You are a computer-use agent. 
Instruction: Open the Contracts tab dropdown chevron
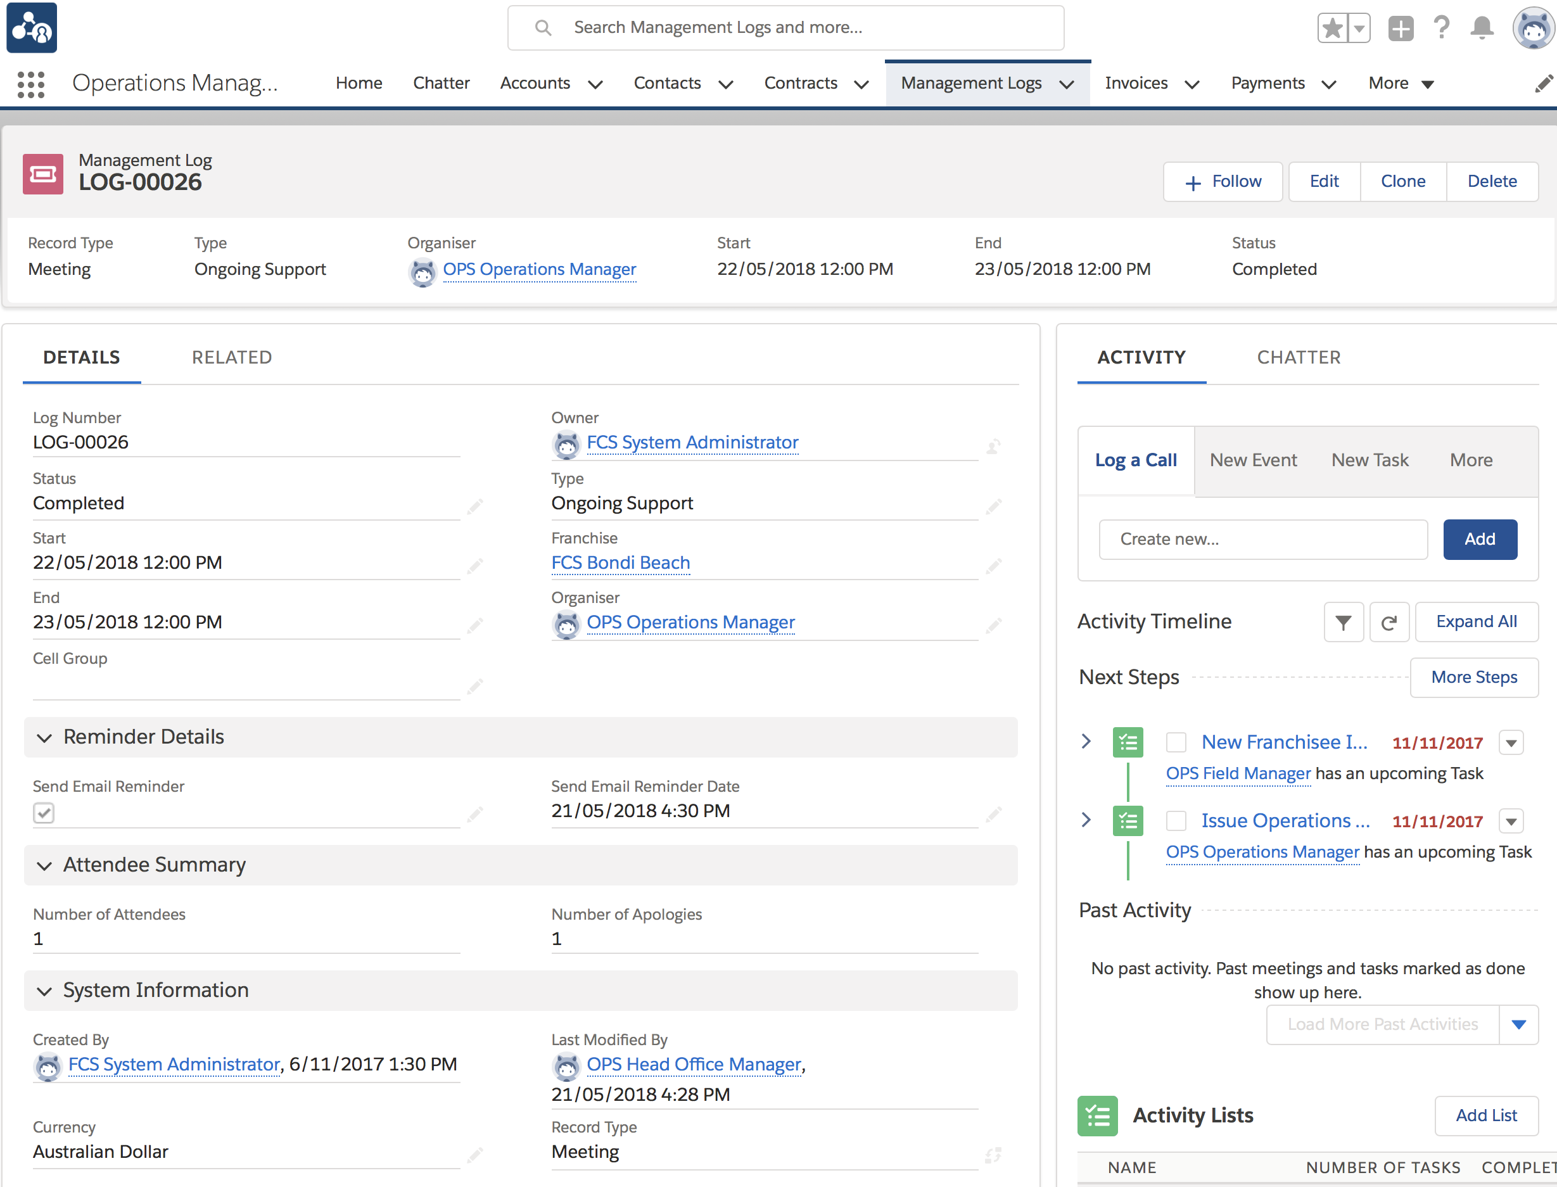[861, 84]
